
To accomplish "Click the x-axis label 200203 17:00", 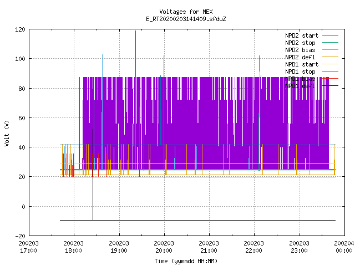I will tap(28, 247).
